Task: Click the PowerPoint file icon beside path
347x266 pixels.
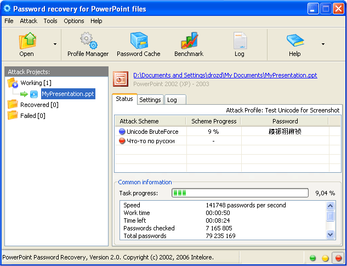Action: click(121, 79)
